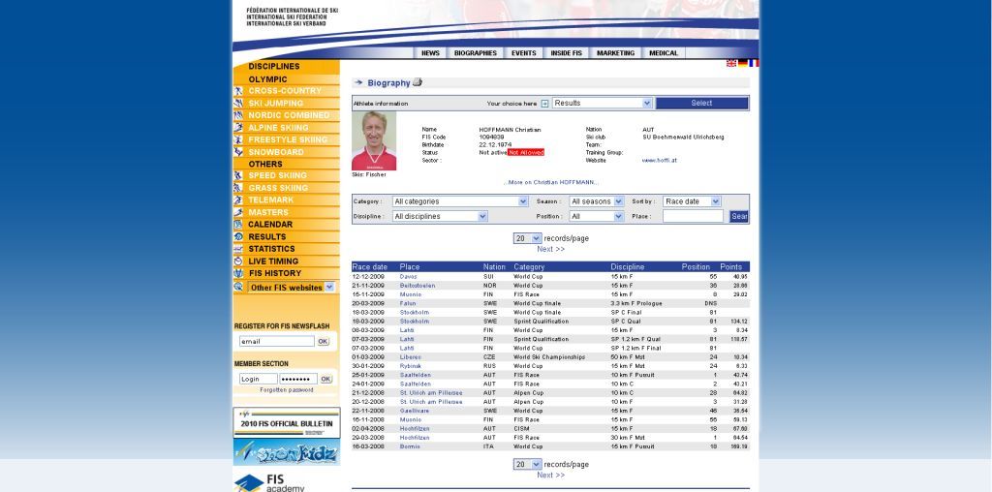
Task: Click the Results icon in sidebar
Action: click(238, 236)
